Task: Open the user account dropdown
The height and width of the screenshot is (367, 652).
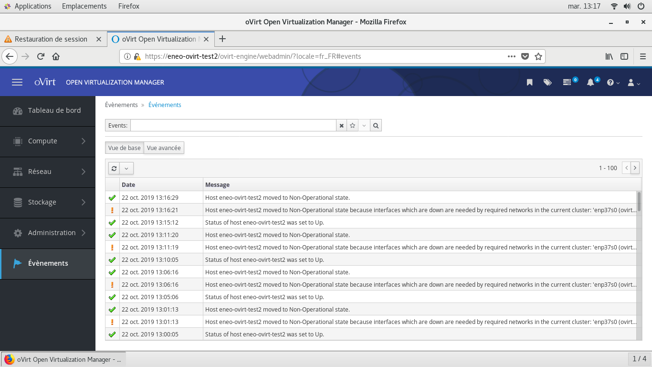Action: (x=633, y=82)
